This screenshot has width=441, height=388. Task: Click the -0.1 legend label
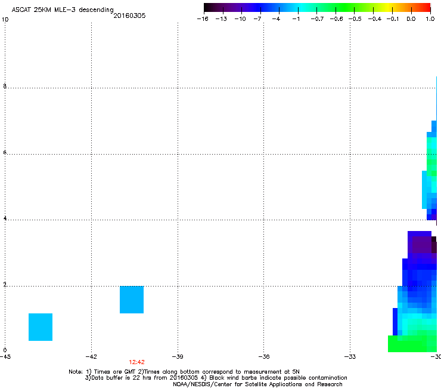pos(393,19)
